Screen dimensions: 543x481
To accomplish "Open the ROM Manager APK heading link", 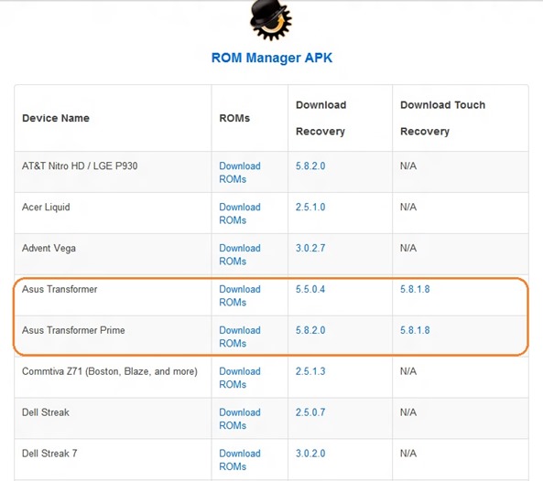I will point(272,58).
